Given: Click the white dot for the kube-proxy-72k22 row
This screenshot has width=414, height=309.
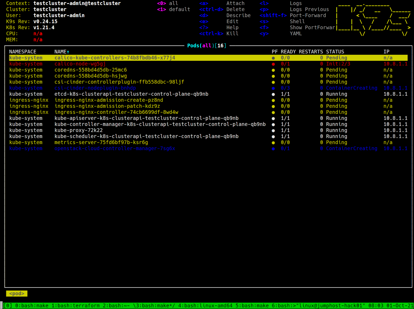Looking at the screenshot, I should (x=273, y=130).
